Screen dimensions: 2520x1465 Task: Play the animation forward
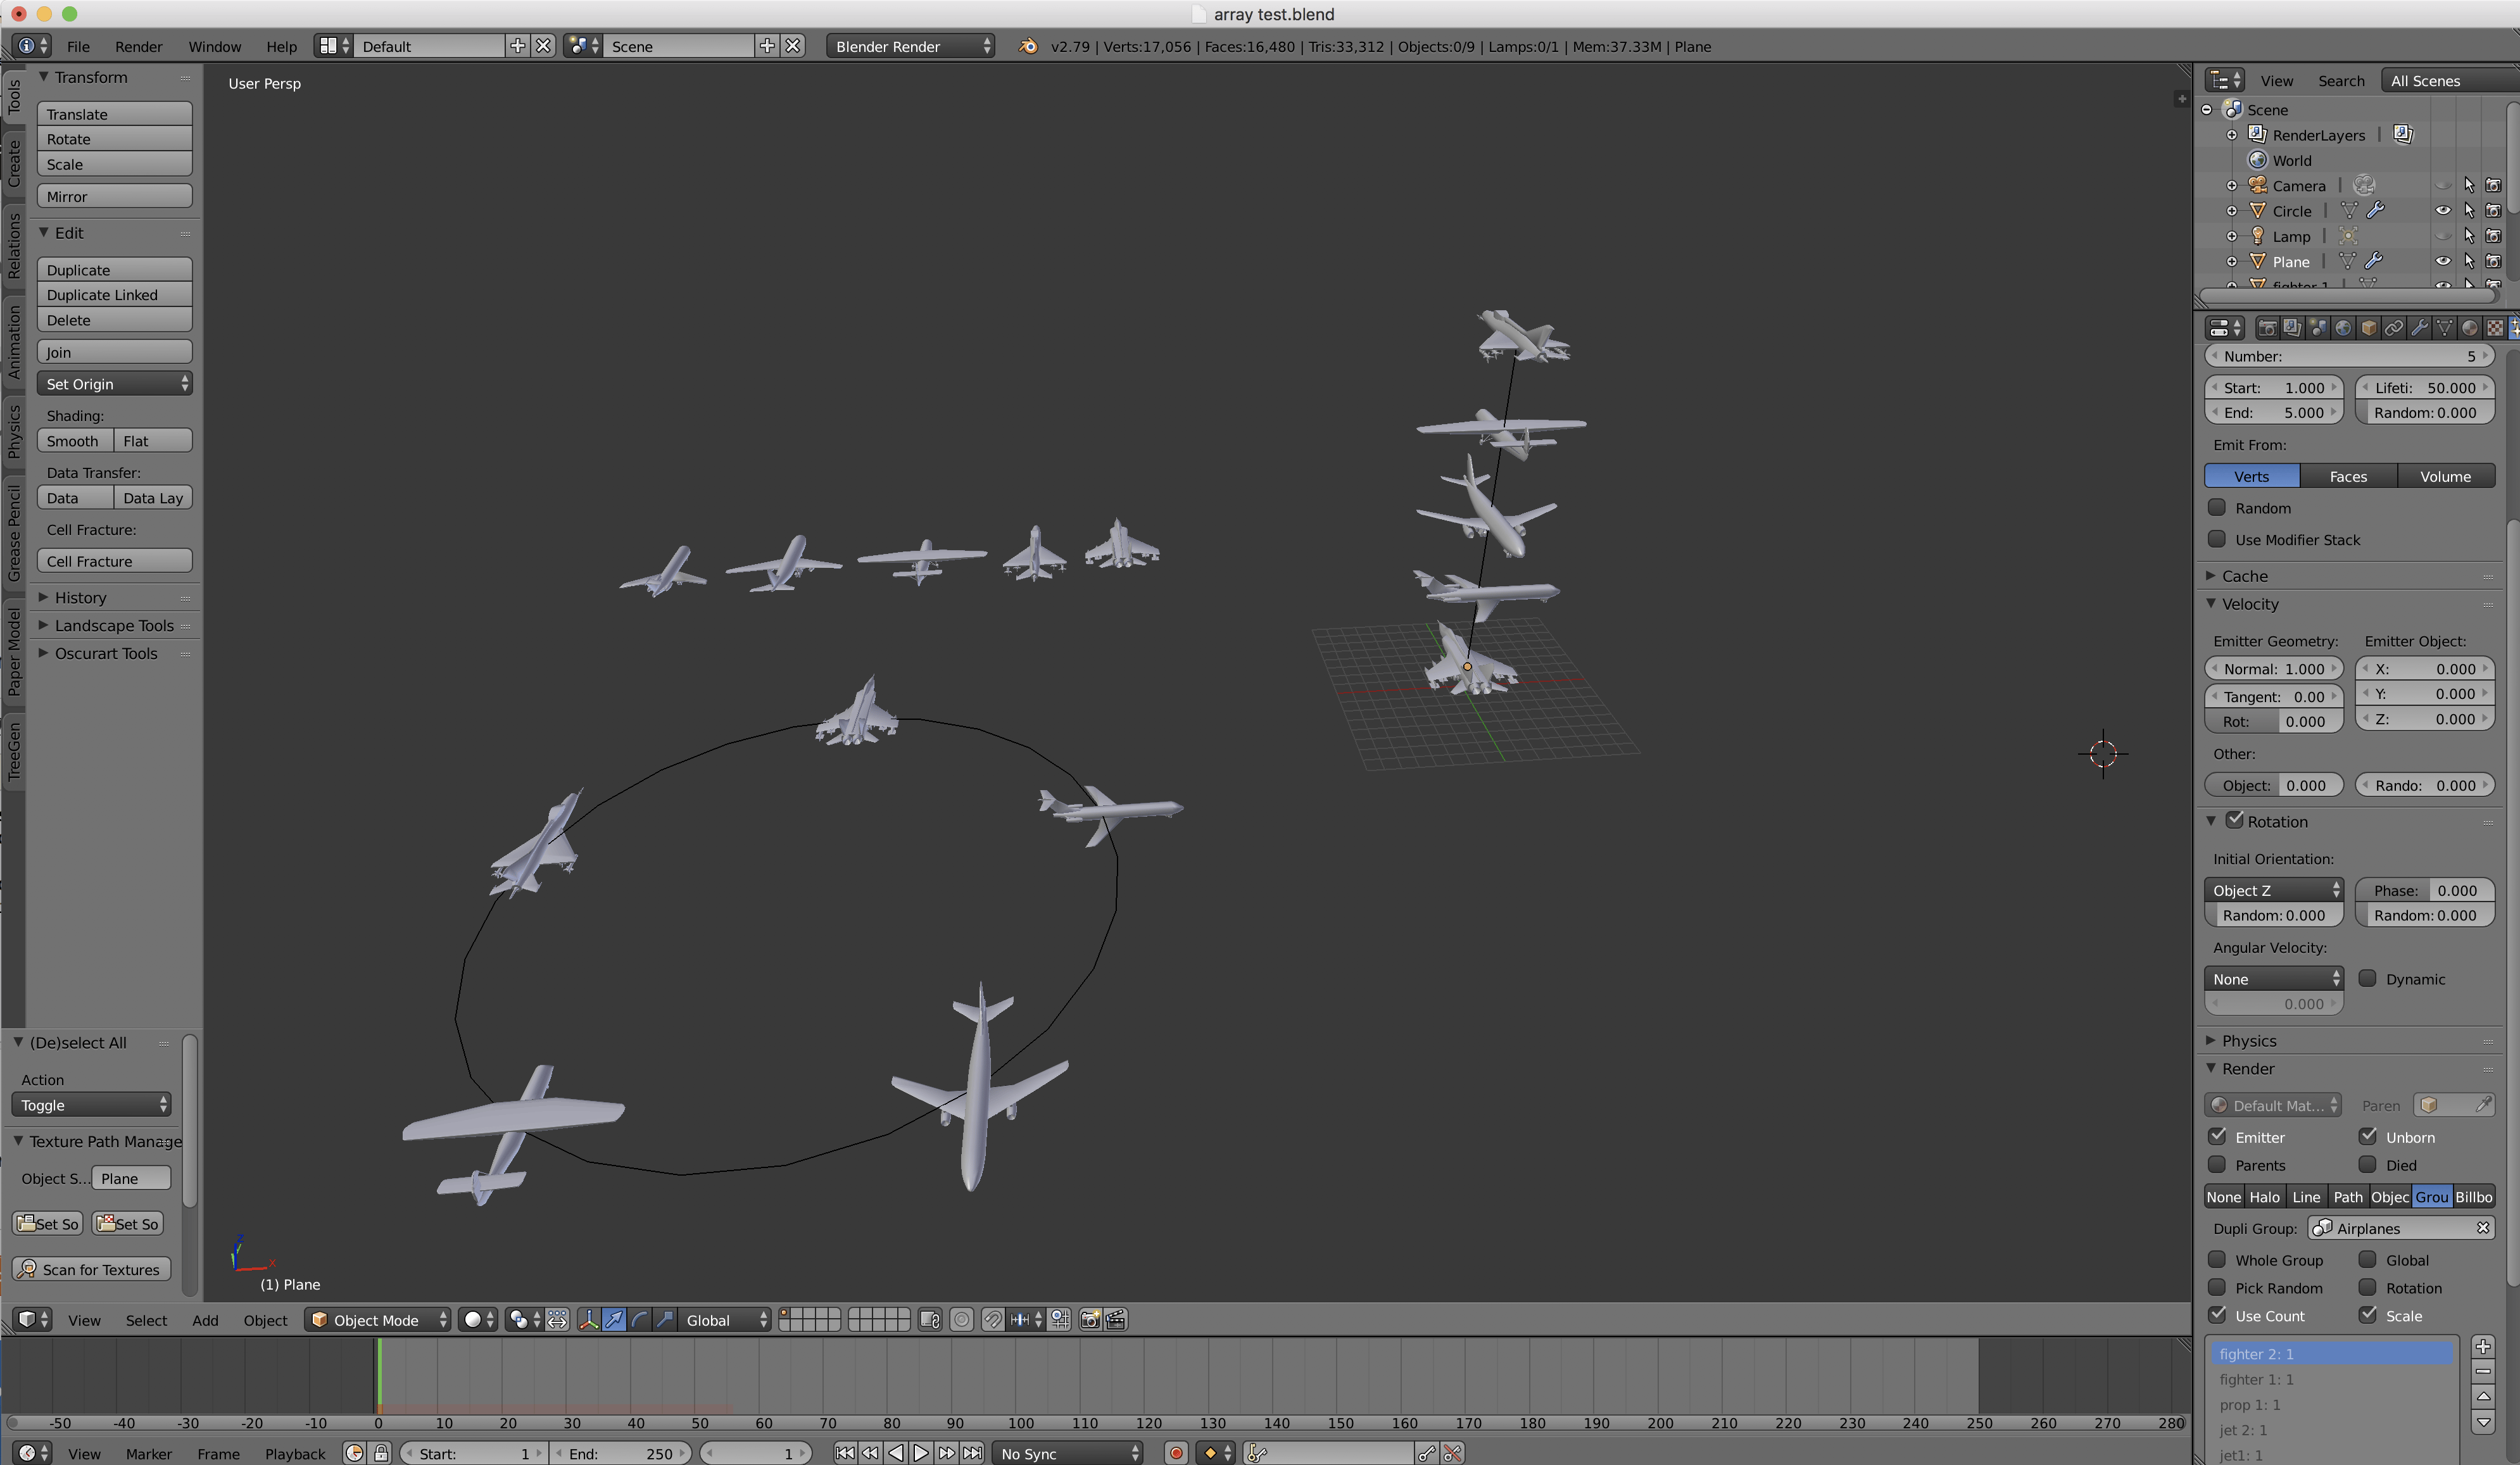tap(921, 1453)
